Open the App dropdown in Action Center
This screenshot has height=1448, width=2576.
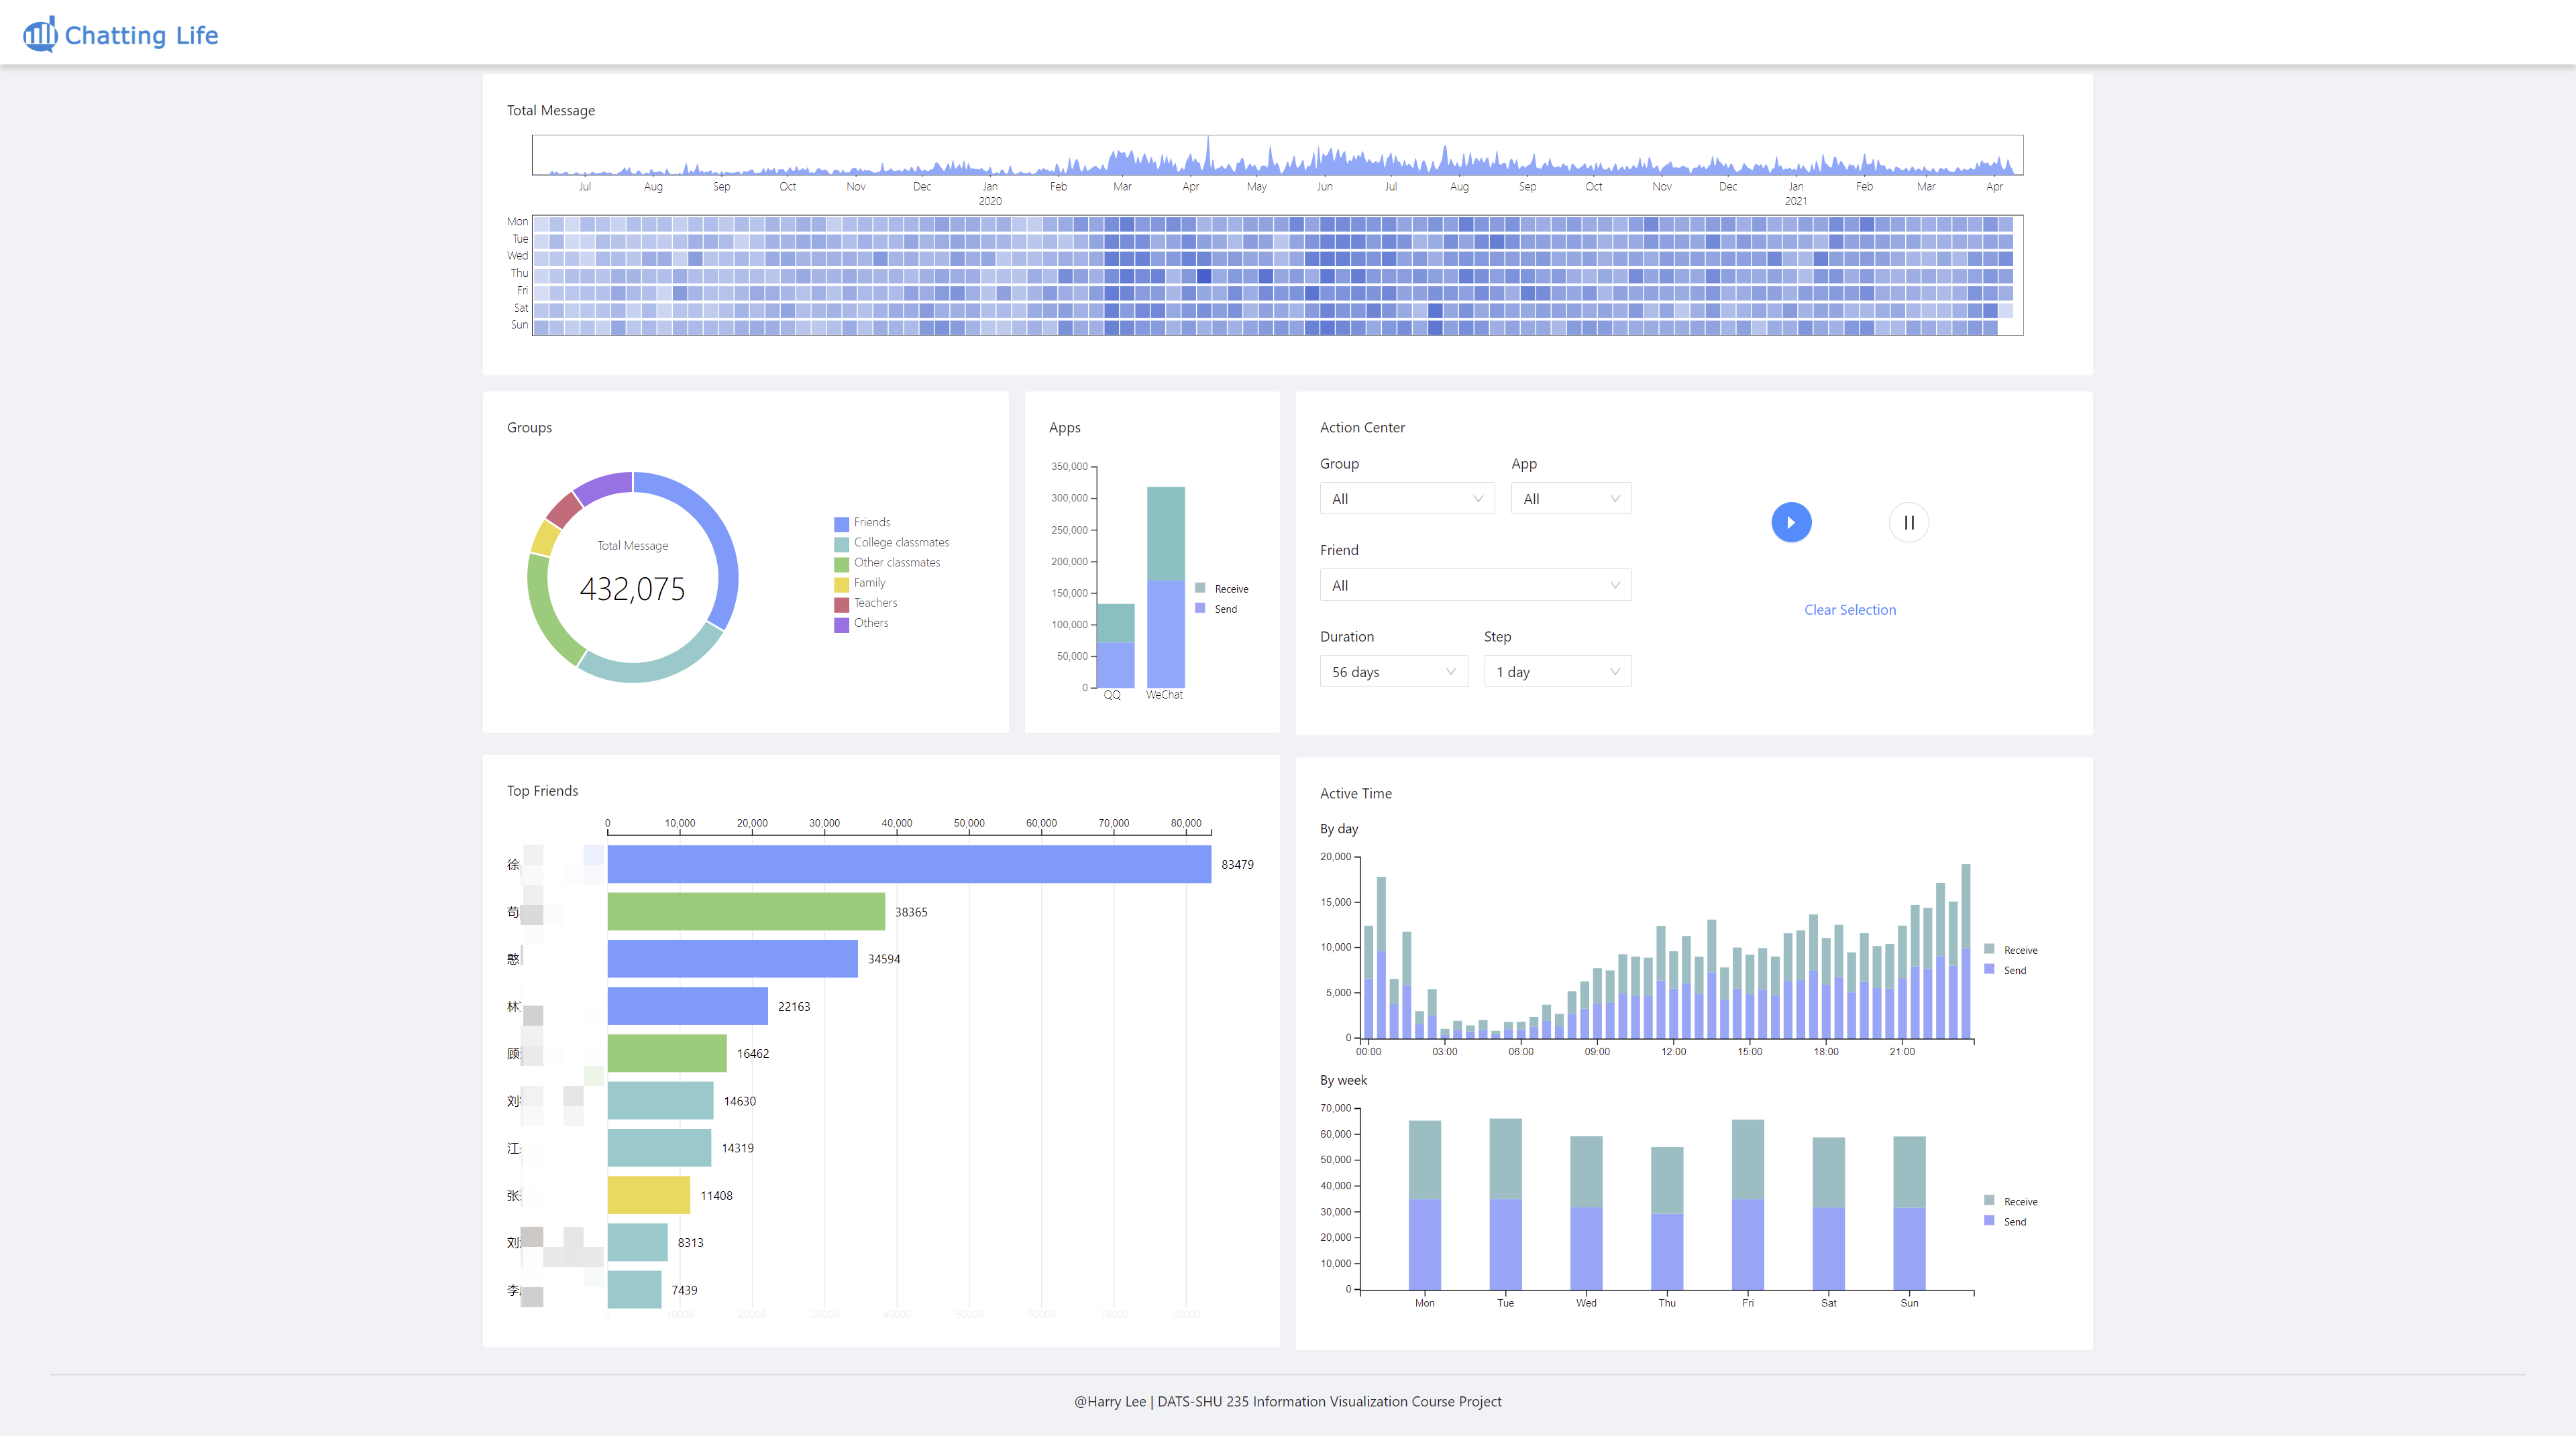(x=1570, y=497)
